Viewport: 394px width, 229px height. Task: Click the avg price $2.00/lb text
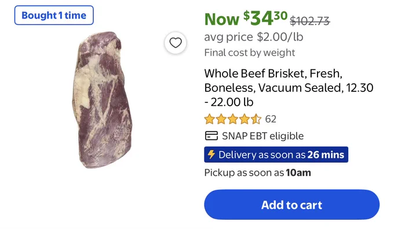coord(254,37)
